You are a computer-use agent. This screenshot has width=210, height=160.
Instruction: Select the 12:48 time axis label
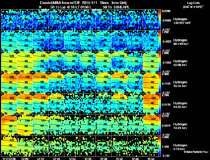(x=135, y=159)
